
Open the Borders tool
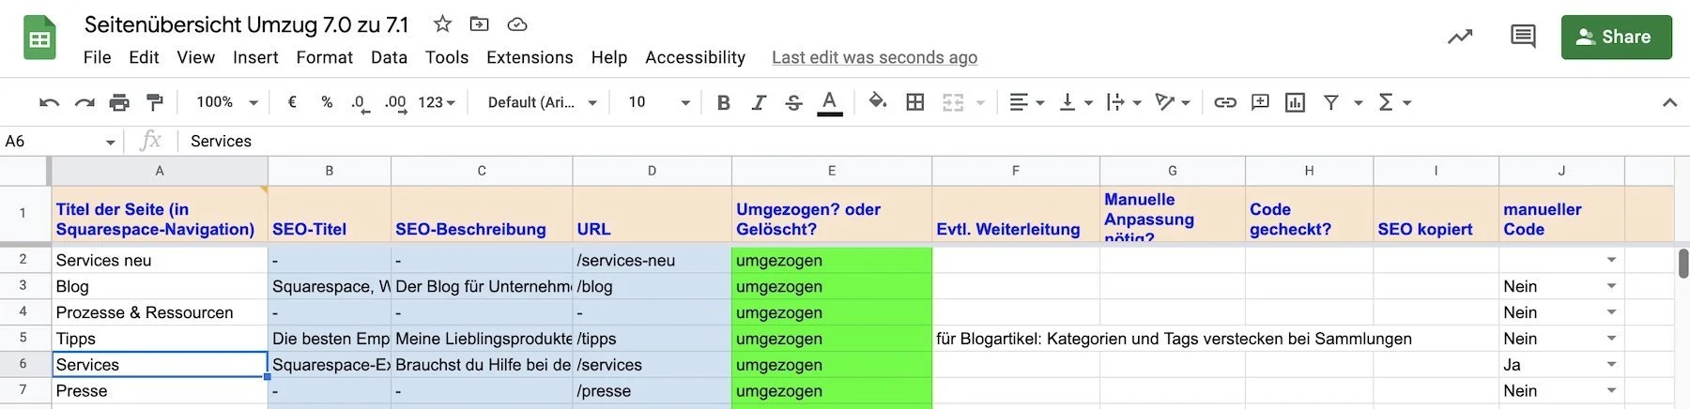pyautogui.click(x=915, y=102)
